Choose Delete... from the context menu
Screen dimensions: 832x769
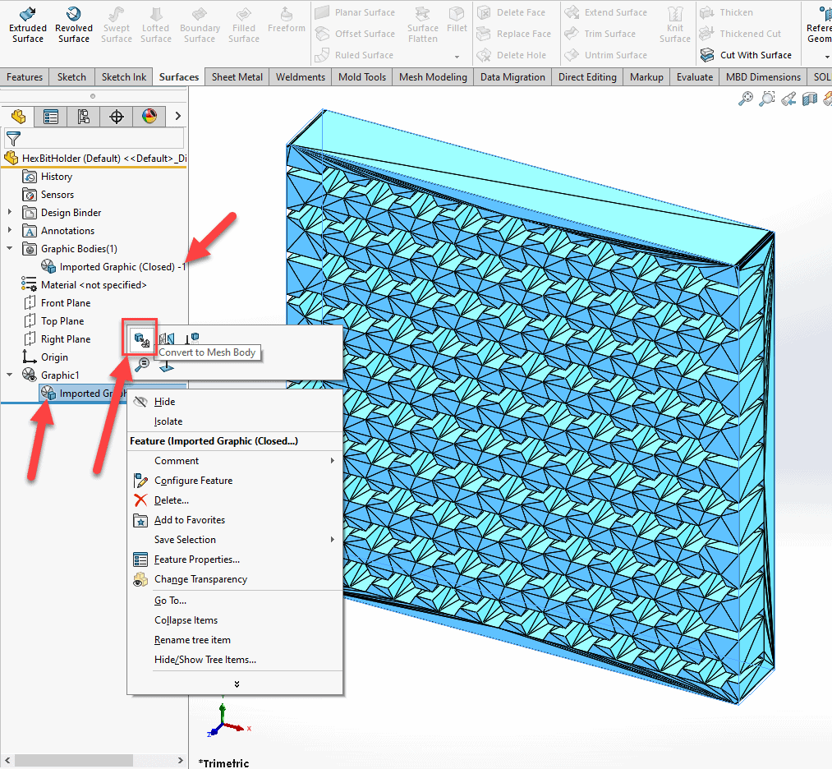235,500
